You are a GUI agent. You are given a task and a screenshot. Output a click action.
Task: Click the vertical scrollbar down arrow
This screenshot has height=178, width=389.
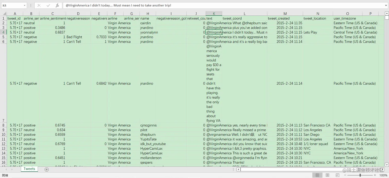[387, 165]
